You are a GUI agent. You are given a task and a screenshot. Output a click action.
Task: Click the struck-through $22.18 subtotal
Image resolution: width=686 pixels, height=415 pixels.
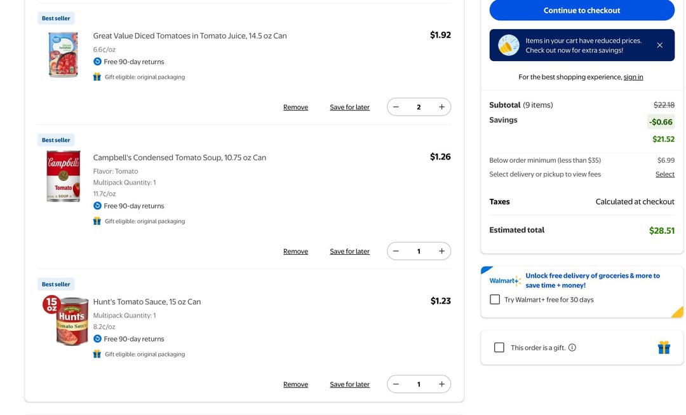coord(664,105)
